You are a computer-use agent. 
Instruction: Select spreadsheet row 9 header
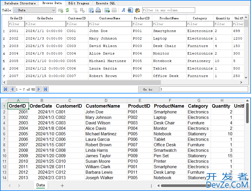[4, 150]
